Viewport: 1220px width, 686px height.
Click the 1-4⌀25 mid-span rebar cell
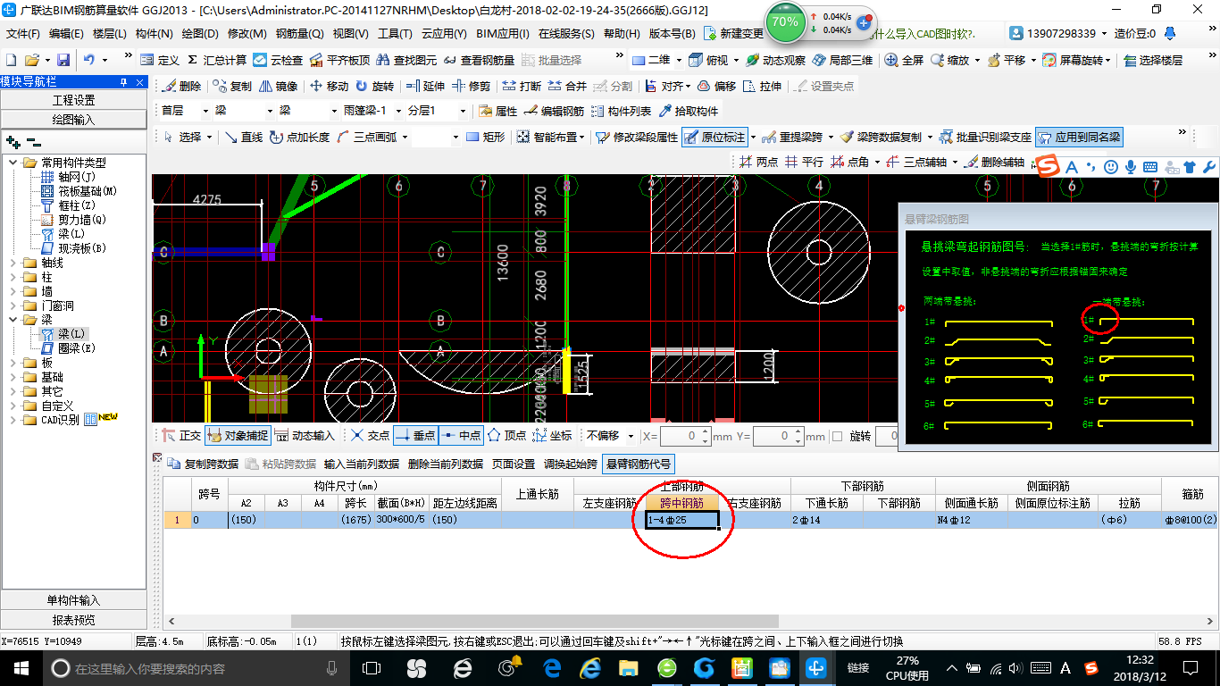click(681, 519)
